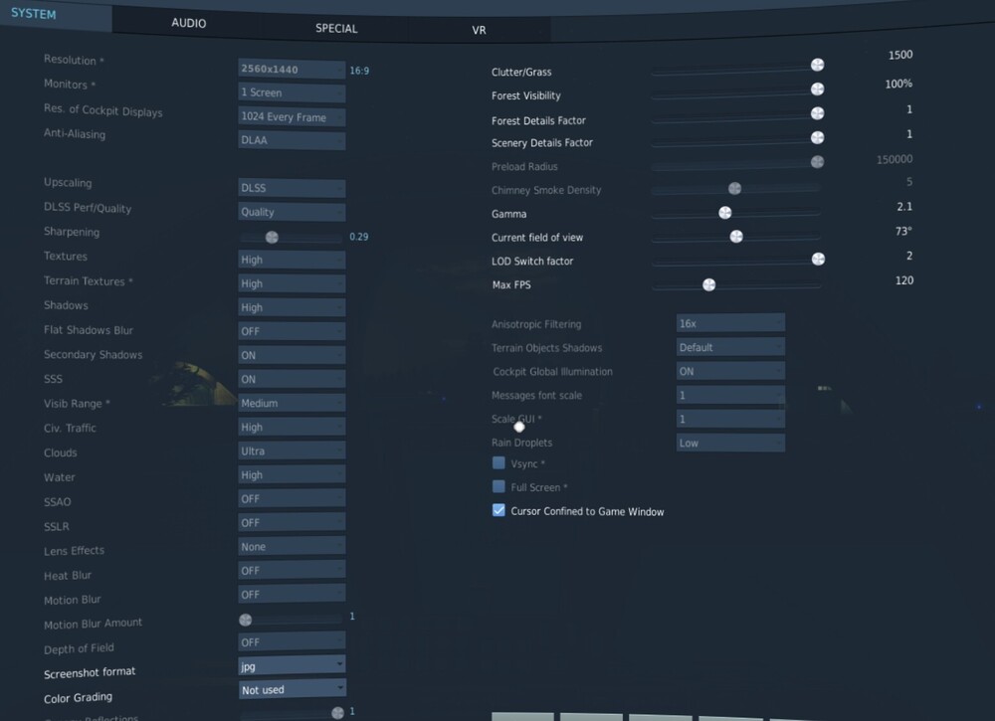Open the Anisotropic Filtering dropdown
This screenshot has width=995, height=721.
pyautogui.click(x=730, y=322)
